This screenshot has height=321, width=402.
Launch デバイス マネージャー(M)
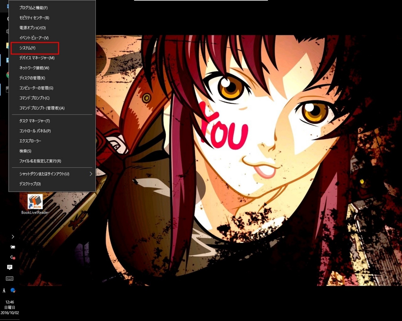[x=52, y=58]
